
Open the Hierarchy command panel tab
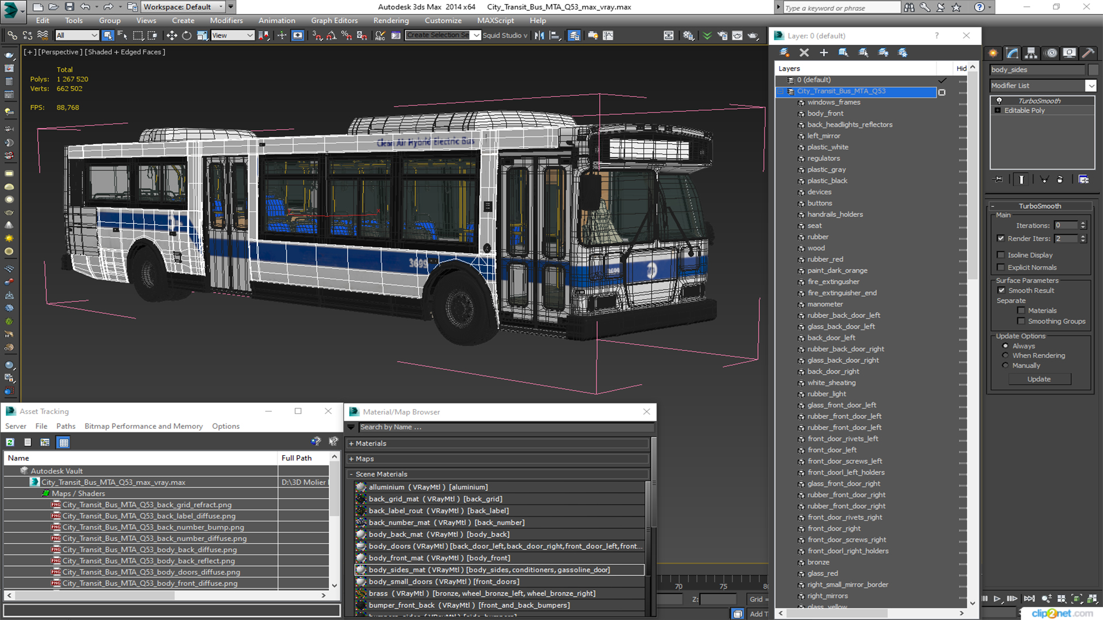[x=1031, y=53]
